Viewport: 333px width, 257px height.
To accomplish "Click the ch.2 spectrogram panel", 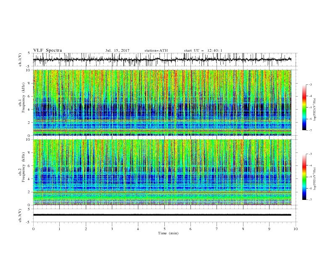I will (162, 172).
